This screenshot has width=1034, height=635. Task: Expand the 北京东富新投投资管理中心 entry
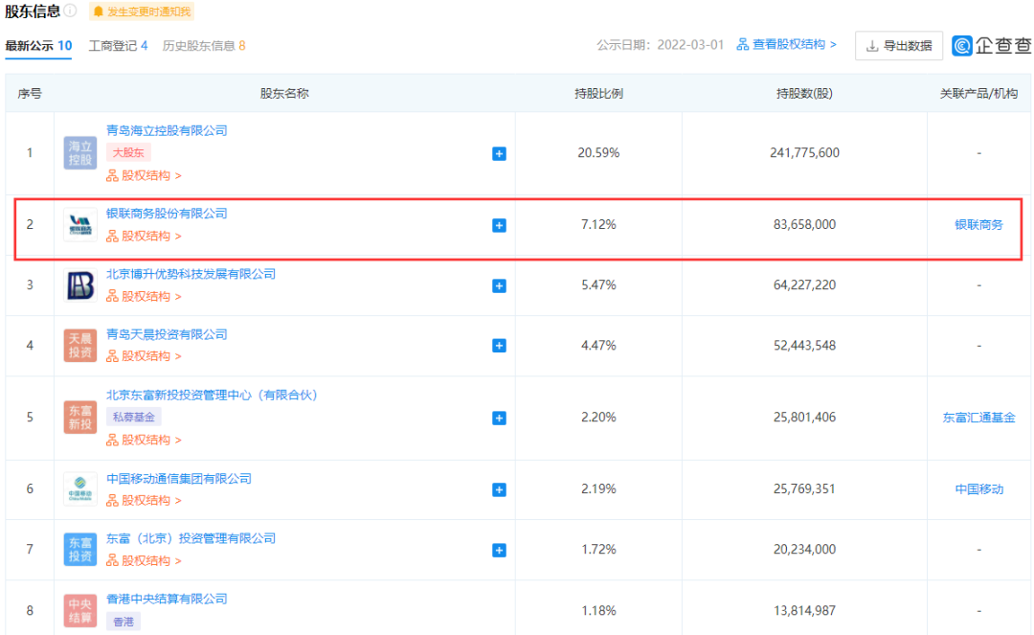(499, 418)
